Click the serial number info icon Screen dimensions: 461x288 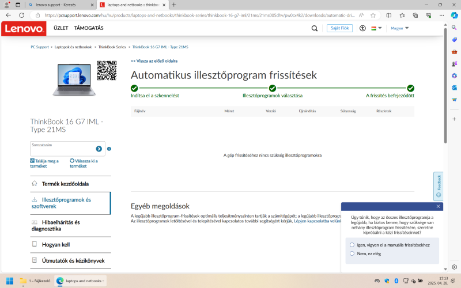[109, 149]
